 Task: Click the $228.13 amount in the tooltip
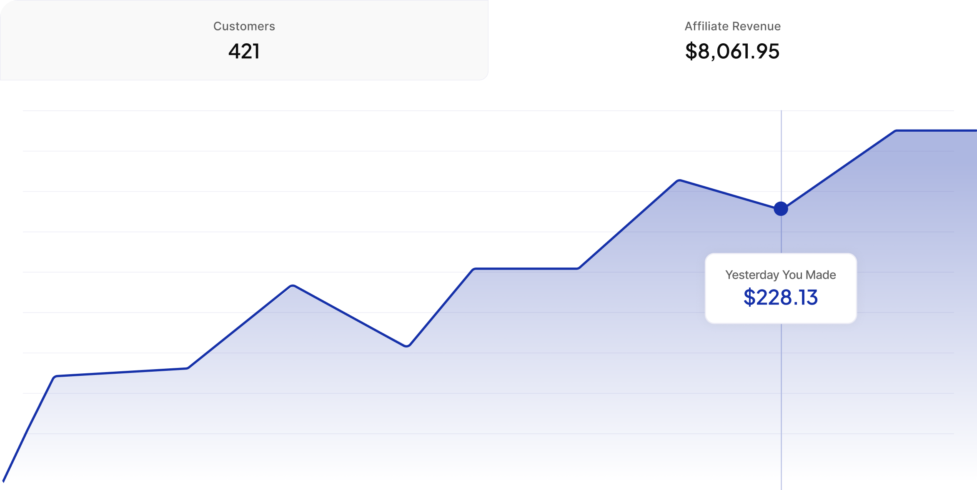(781, 297)
